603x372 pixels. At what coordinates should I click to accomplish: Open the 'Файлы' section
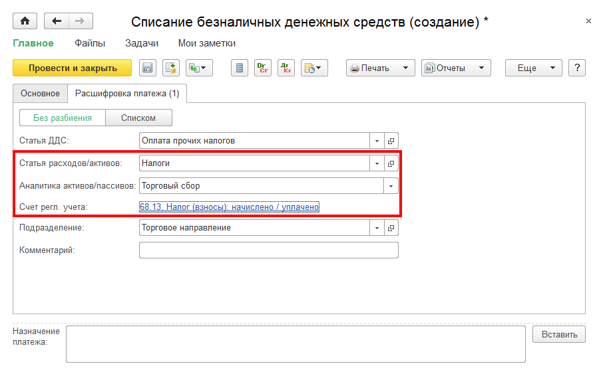click(x=90, y=43)
